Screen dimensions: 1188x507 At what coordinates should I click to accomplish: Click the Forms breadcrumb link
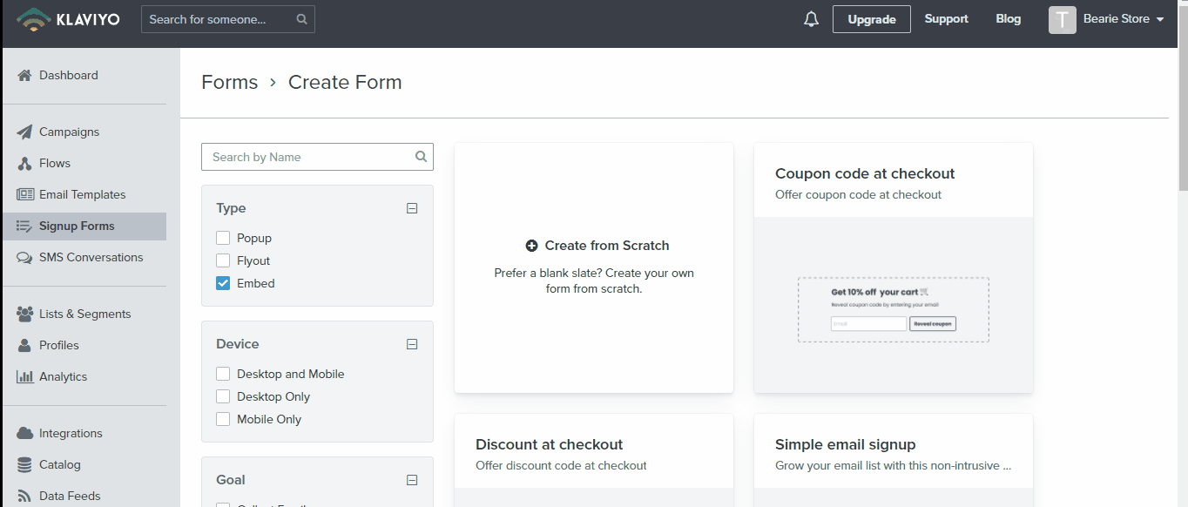pos(229,82)
